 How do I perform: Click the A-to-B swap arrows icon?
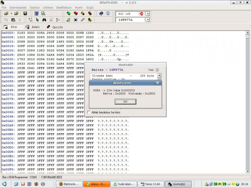(30, 20)
